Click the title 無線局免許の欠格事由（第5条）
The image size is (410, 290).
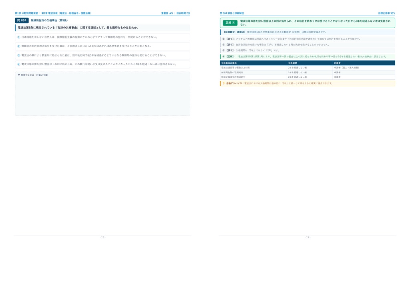click(49, 20)
